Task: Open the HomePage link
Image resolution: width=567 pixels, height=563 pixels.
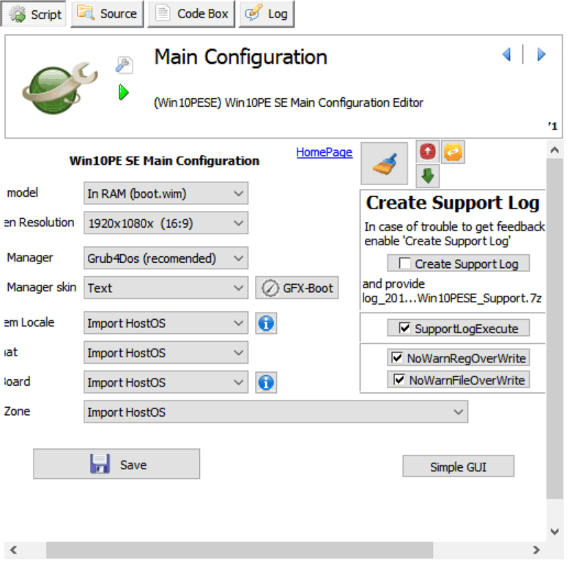Action: (x=324, y=152)
